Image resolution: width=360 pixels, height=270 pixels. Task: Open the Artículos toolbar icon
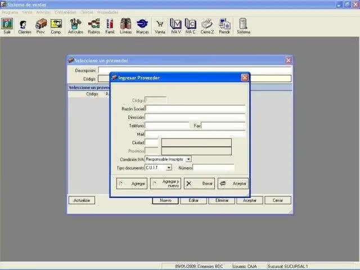pos(75,26)
